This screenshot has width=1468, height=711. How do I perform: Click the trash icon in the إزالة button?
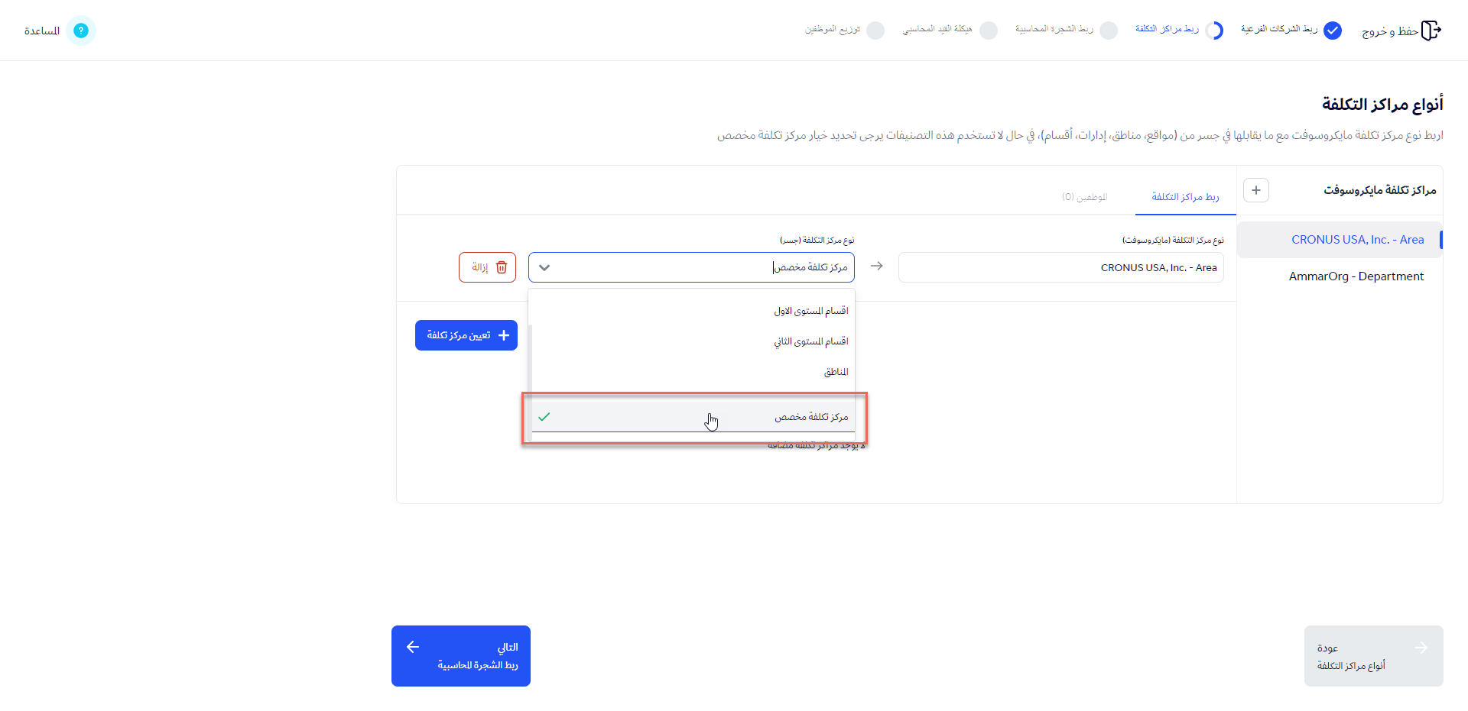(502, 267)
